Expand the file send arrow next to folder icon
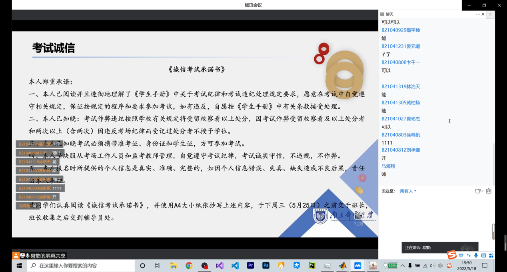Viewport: 507px width, 272px height. (483, 191)
